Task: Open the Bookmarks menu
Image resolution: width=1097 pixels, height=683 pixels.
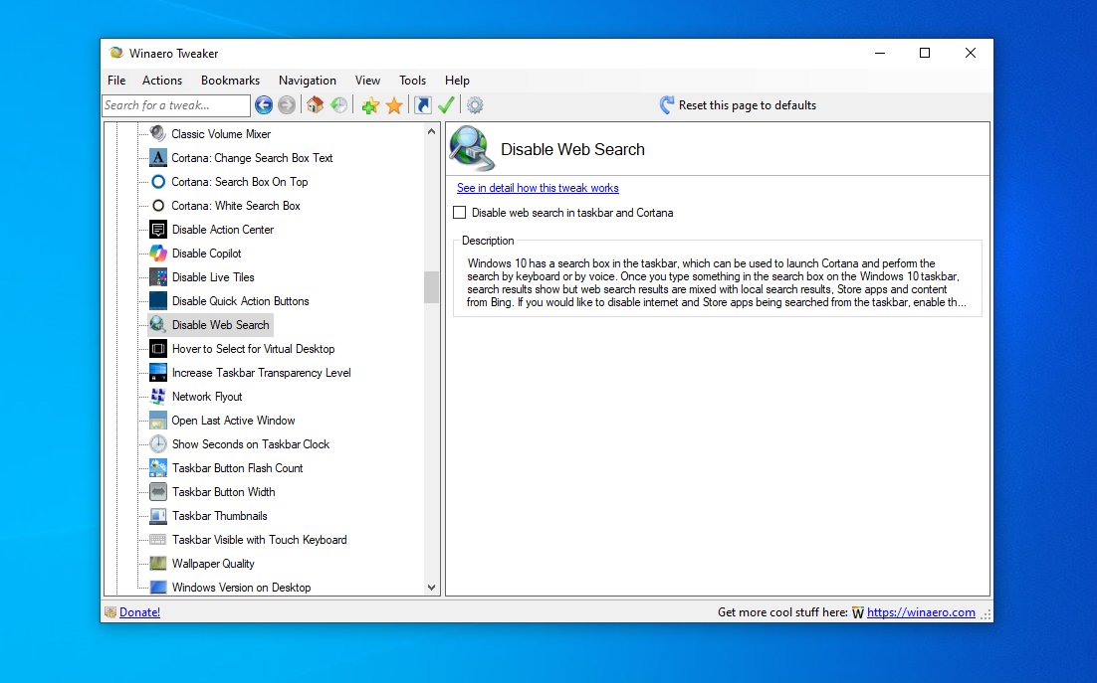Action: tap(230, 81)
